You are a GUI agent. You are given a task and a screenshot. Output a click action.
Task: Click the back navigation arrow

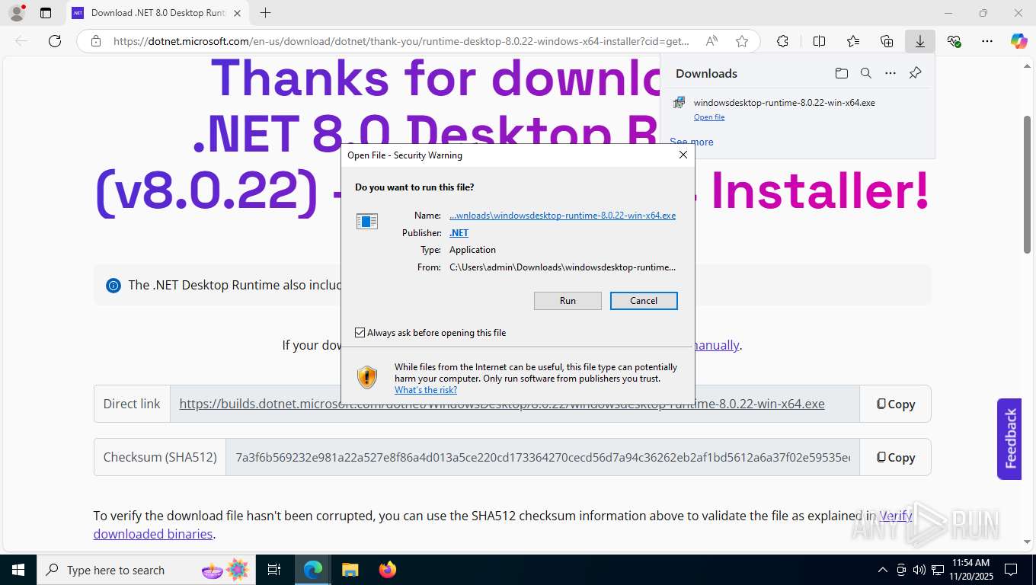click(21, 41)
